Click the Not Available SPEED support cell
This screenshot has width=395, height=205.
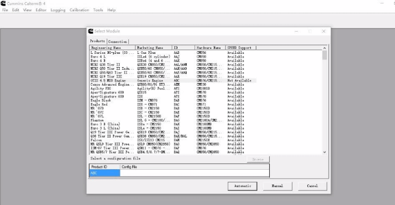[x=240, y=80]
